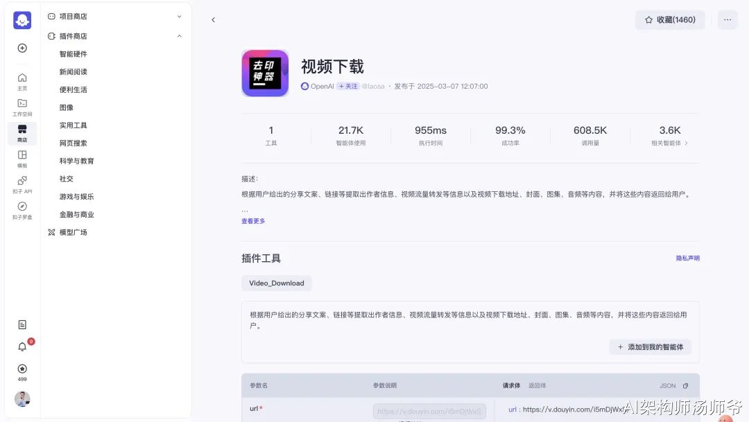Select 科学与教育 category

[76, 161]
